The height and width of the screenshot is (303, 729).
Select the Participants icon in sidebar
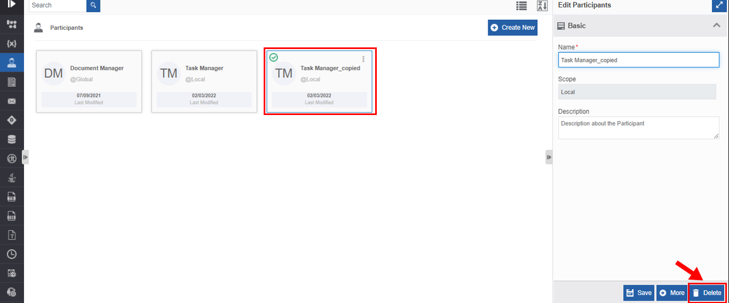tap(11, 62)
